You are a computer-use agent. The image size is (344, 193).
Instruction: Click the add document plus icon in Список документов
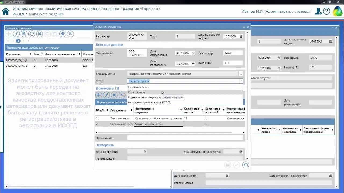9,34
